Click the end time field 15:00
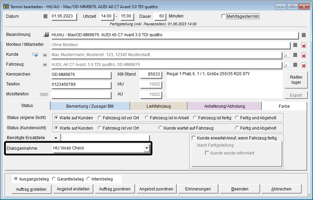The height and width of the screenshot is (200, 313). click(126, 16)
